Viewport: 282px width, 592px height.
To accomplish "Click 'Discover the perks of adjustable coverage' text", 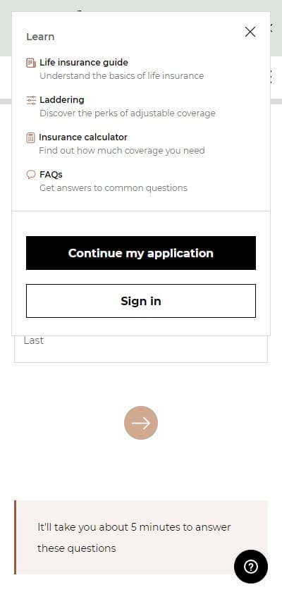I will point(128,113).
